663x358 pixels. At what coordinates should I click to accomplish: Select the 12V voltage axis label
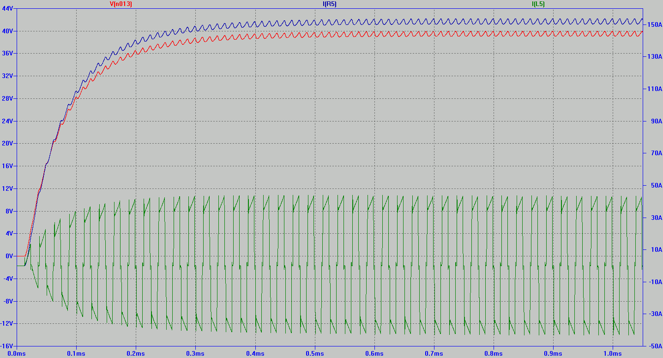(8, 188)
